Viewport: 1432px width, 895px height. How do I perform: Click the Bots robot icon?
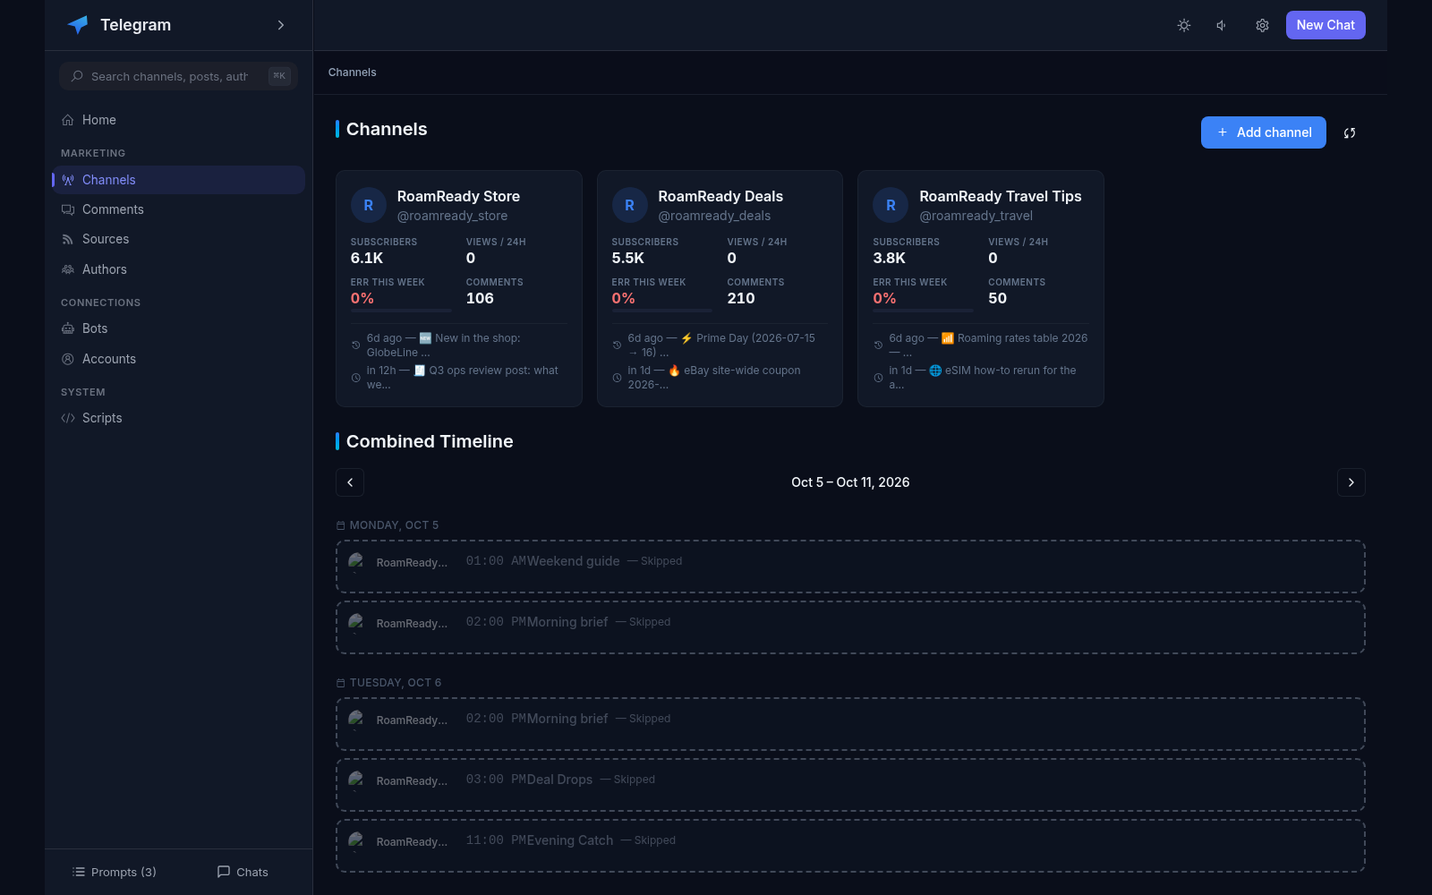[x=68, y=328]
